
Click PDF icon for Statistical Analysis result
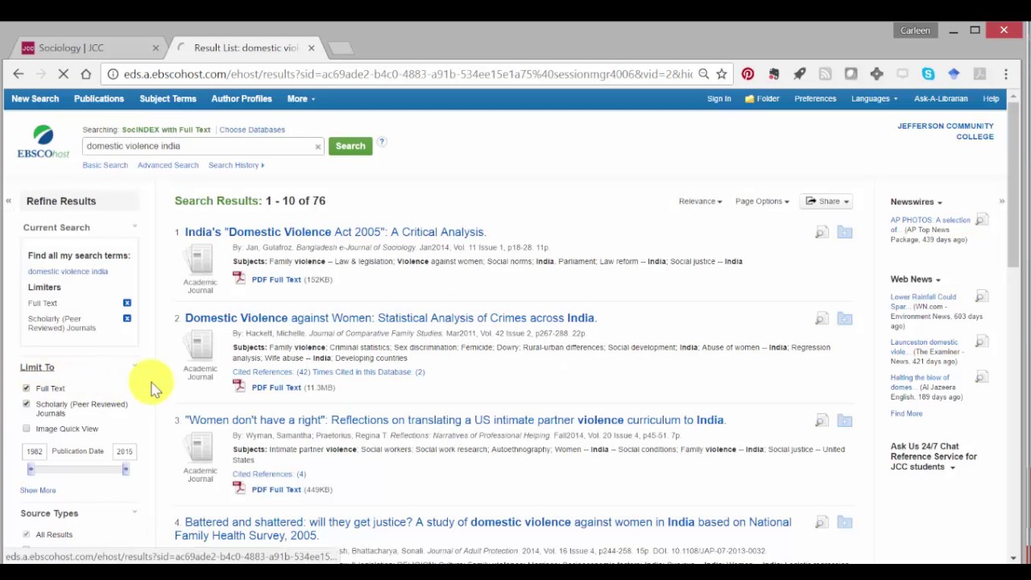238,386
